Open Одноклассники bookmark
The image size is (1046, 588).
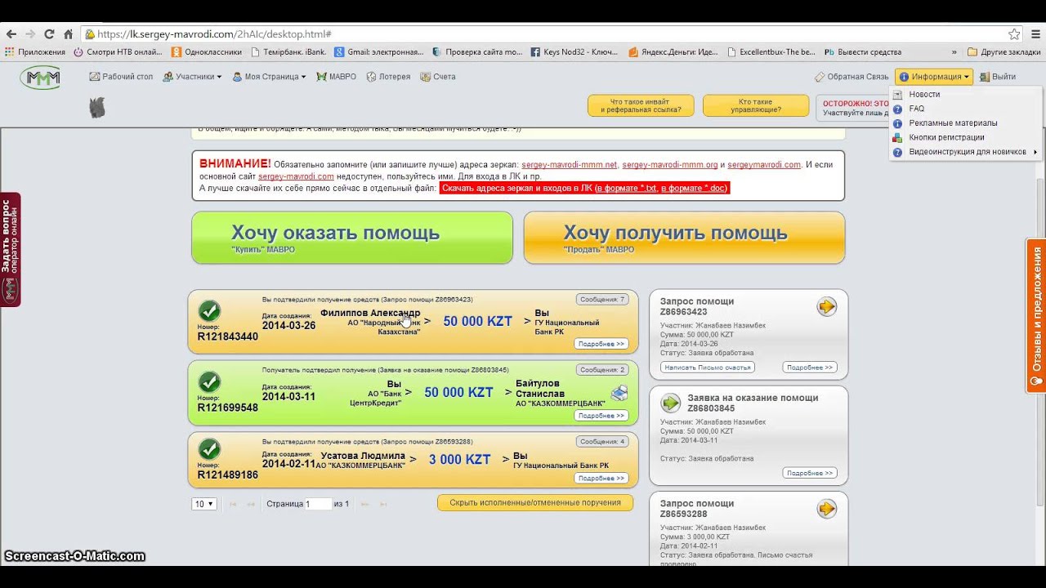(207, 52)
